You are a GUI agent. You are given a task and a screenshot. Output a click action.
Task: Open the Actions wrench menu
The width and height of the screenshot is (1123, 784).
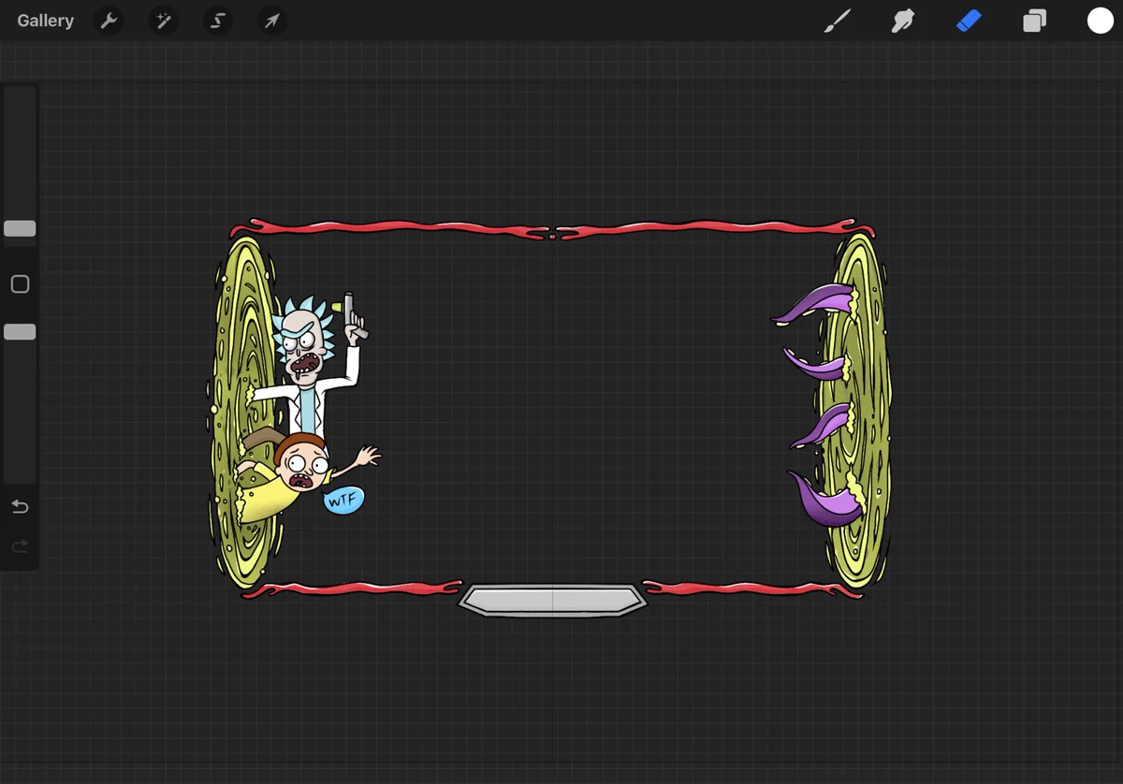[x=109, y=21]
